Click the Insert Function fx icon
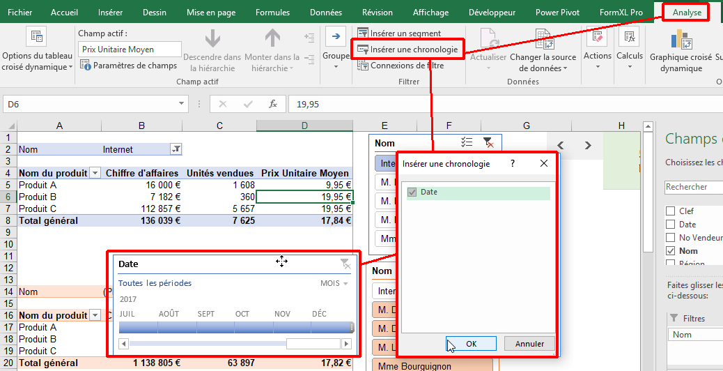Screen dimensions: 723x371 pos(273,104)
